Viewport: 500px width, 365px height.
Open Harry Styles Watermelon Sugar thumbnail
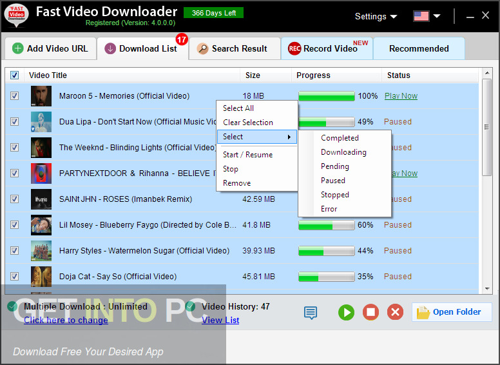coord(41,251)
